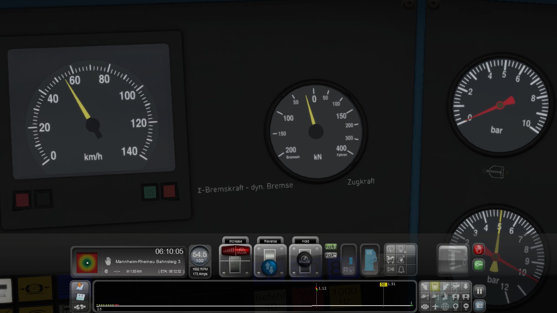Click the coupling view icon
Viewport: 557px width, 313px height.
[x=80, y=307]
